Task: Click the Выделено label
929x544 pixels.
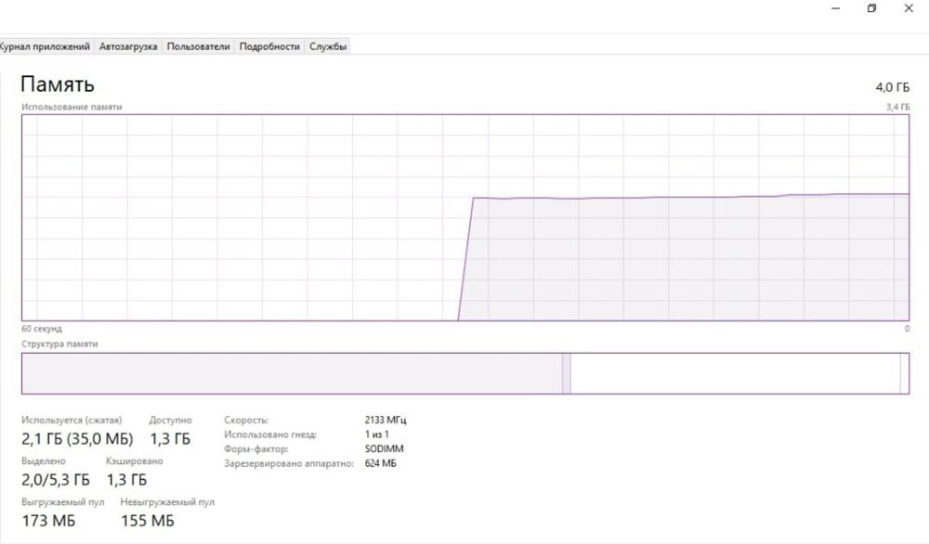Action: (x=44, y=460)
